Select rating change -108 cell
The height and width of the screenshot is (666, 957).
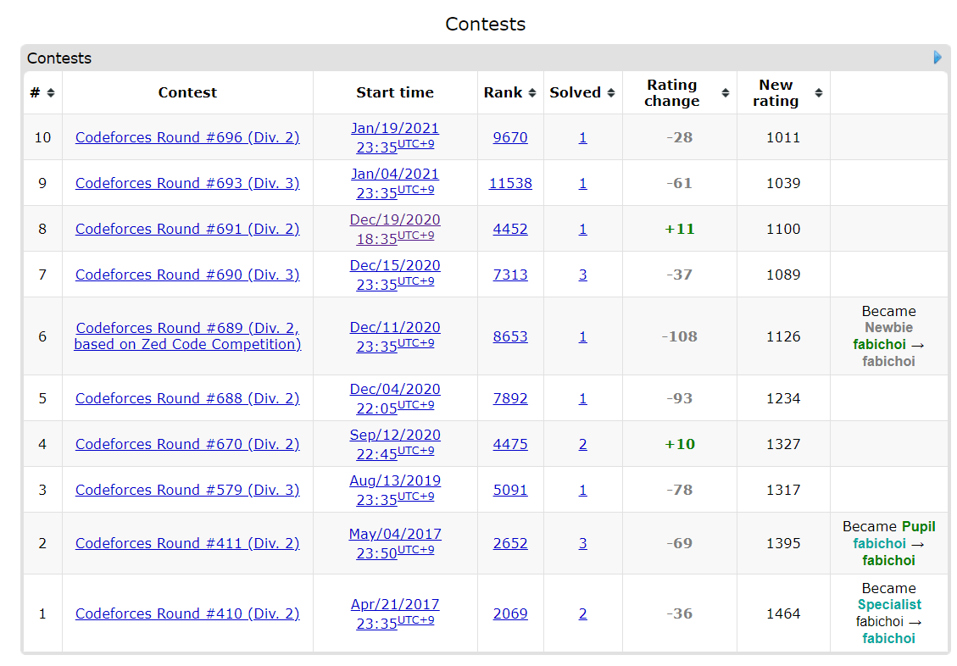[679, 336]
